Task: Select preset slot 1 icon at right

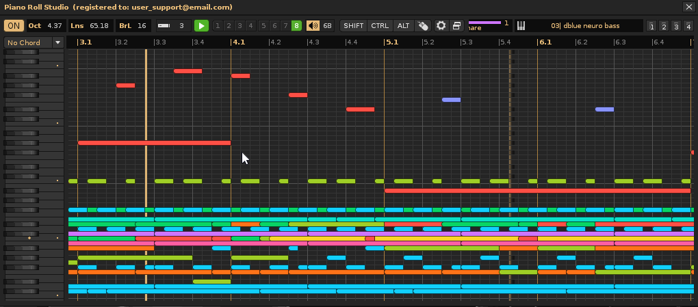Action: 651,27
